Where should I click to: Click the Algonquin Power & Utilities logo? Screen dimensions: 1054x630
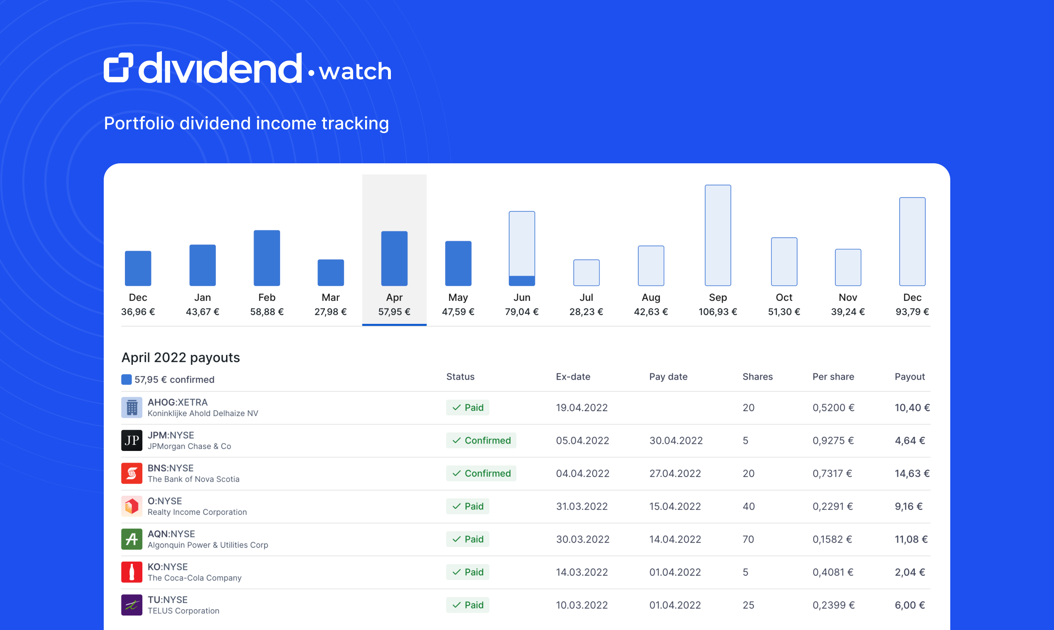[132, 539]
